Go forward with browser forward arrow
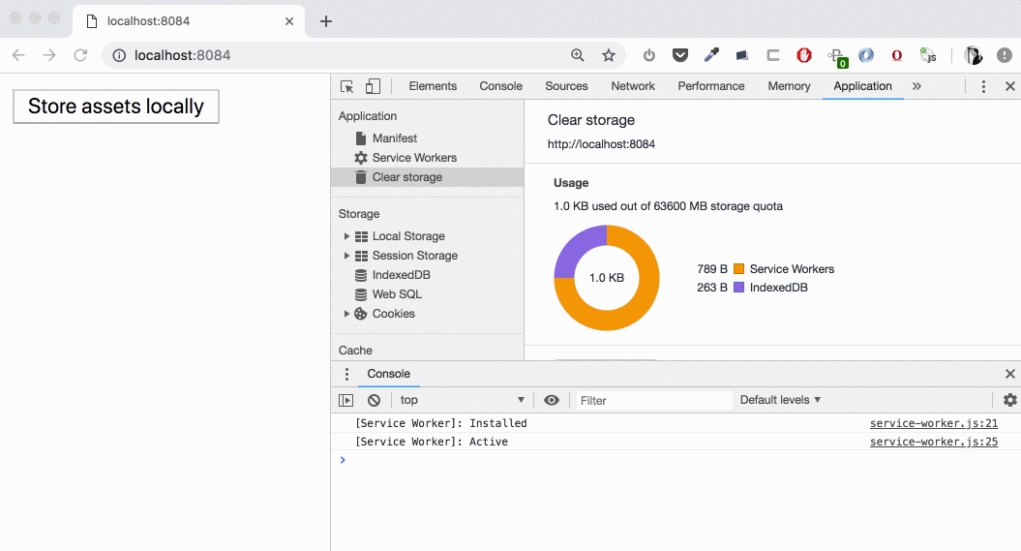The image size is (1021, 551). [x=49, y=55]
